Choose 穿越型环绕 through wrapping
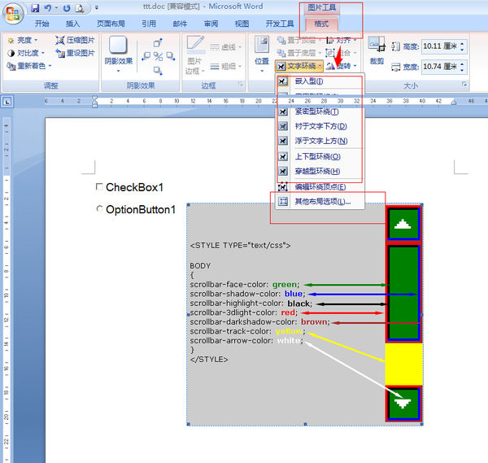The height and width of the screenshot is (463, 488). click(x=320, y=171)
